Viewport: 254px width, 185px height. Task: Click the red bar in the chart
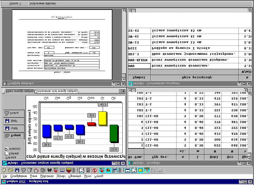pos(91,124)
